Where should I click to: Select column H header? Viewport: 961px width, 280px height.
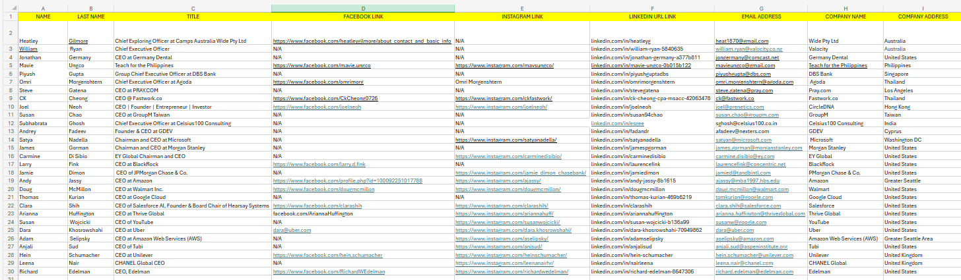[845, 8]
